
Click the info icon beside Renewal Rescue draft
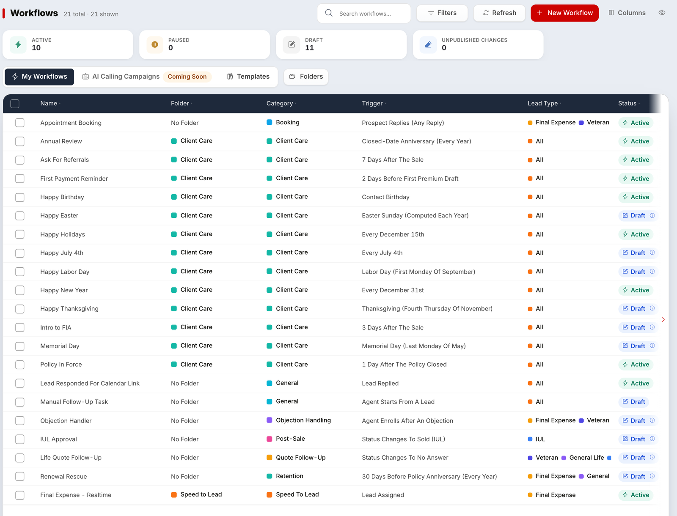tap(652, 476)
